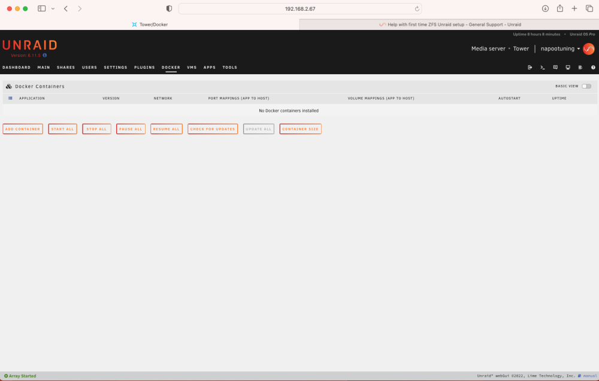The image size is (599, 381).
Task: Click the Update All button
Action: coord(259,129)
